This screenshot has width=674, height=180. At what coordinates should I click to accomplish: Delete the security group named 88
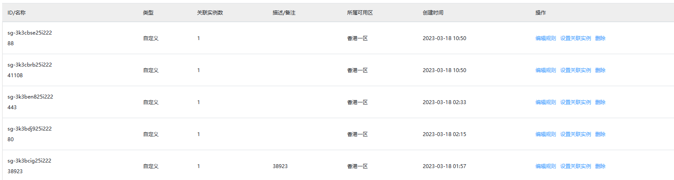coord(600,38)
